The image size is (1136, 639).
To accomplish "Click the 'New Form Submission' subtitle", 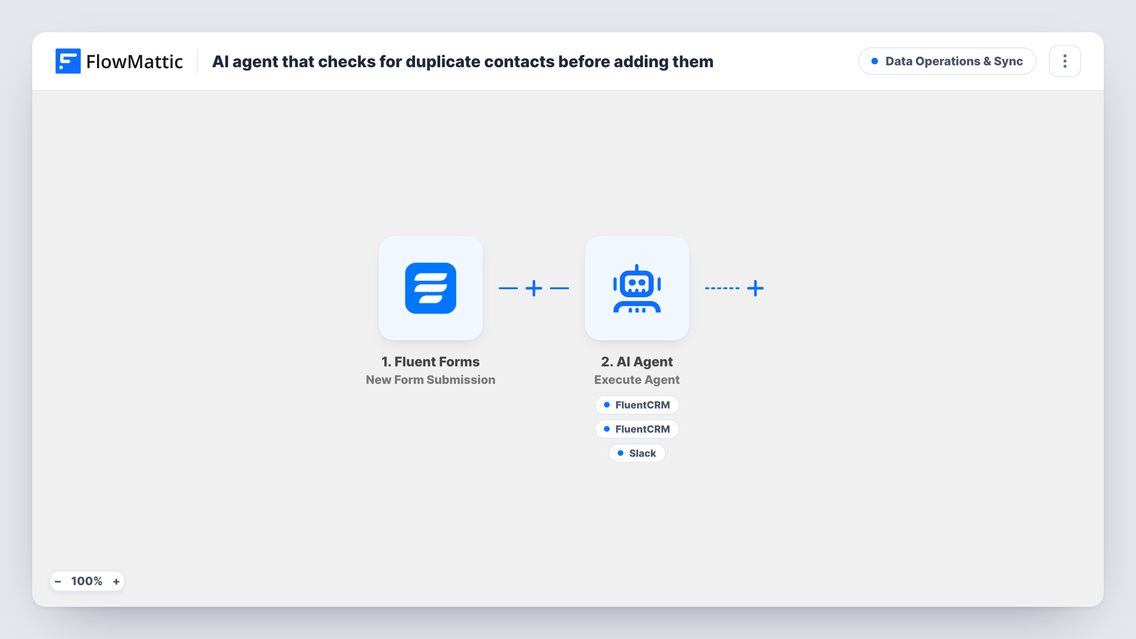I will 430,380.
